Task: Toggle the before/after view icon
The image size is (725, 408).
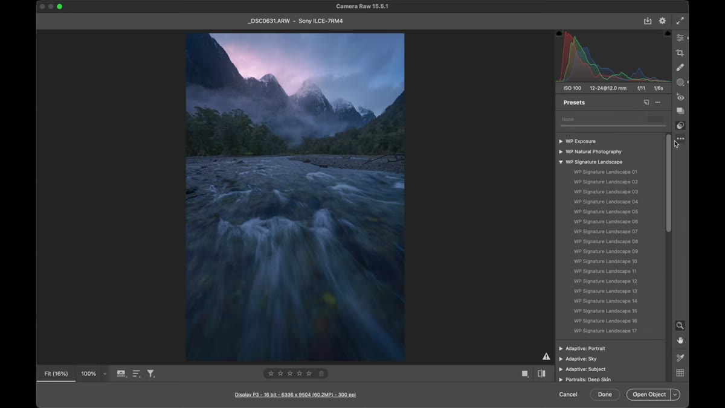Action: [541, 374]
